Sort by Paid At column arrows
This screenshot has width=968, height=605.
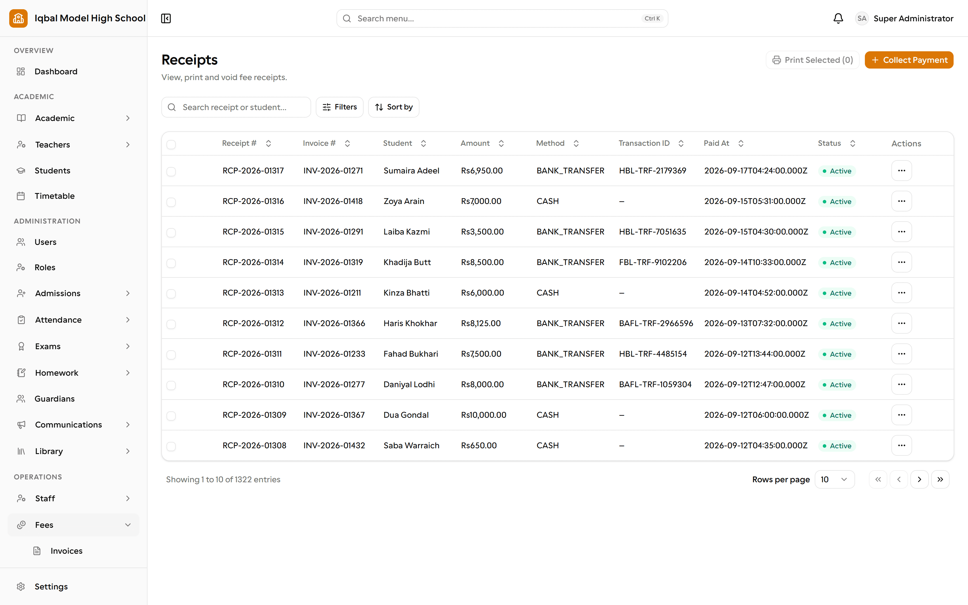click(x=741, y=143)
